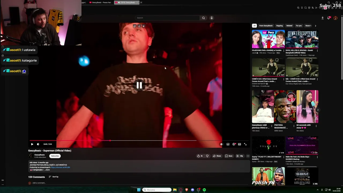Open Windows Start menu
The height and width of the screenshot is (193, 343).
139,190
